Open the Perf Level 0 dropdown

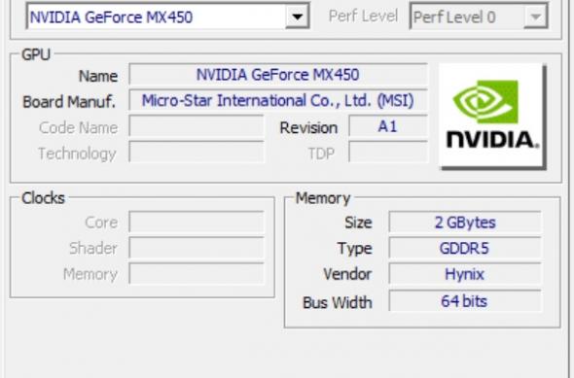(x=479, y=17)
